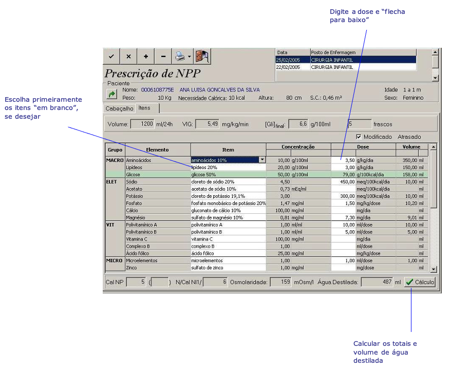Screen dimensions: 451x371
Task: Click the Água Destilada value field
Action: pyautogui.click(x=377, y=282)
